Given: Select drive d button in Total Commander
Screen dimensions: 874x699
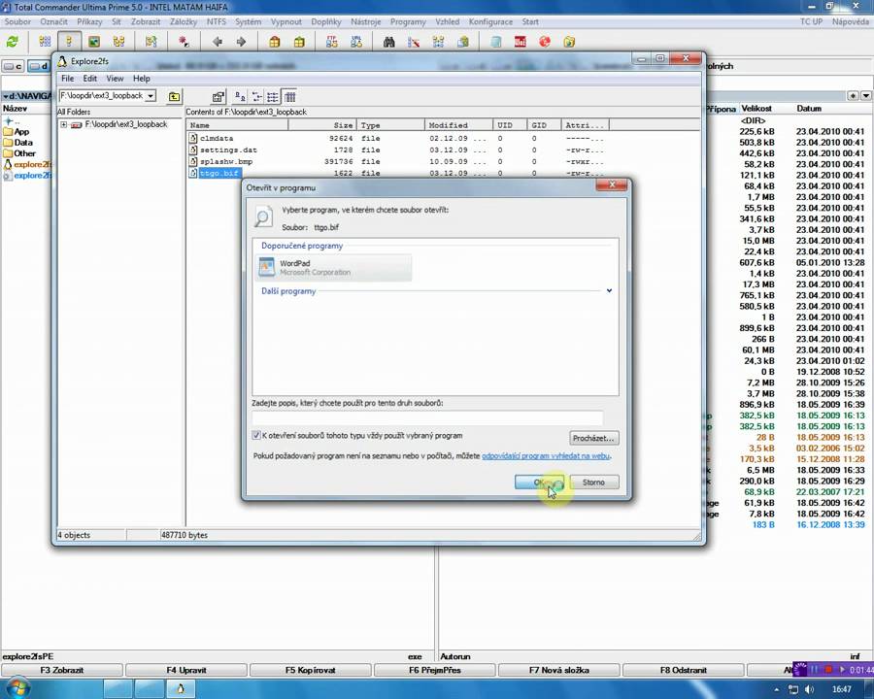Looking at the screenshot, I should coord(39,66).
